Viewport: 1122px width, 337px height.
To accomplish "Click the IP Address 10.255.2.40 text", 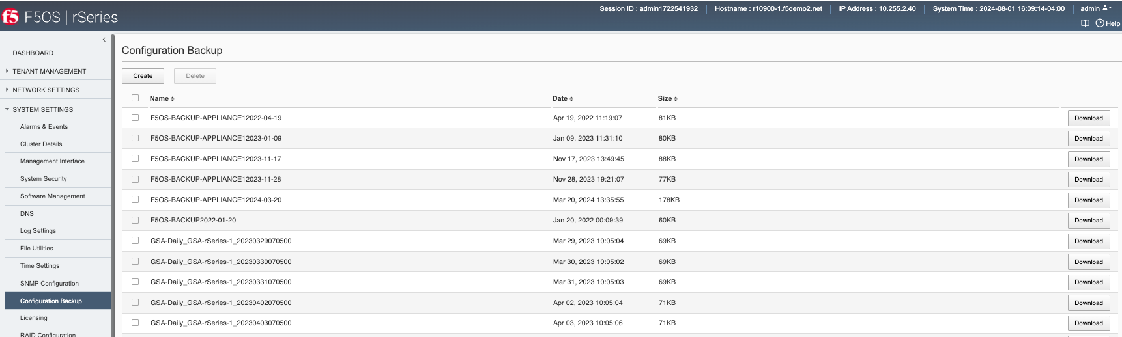I will [x=877, y=8].
